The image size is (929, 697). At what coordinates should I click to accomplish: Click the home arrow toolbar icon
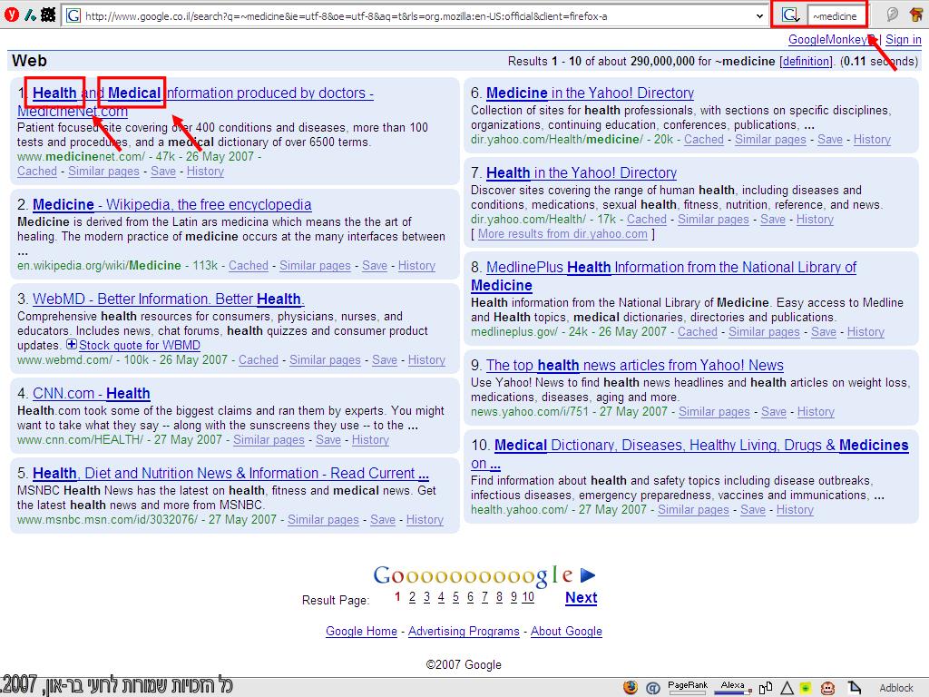[x=915, y=15]
